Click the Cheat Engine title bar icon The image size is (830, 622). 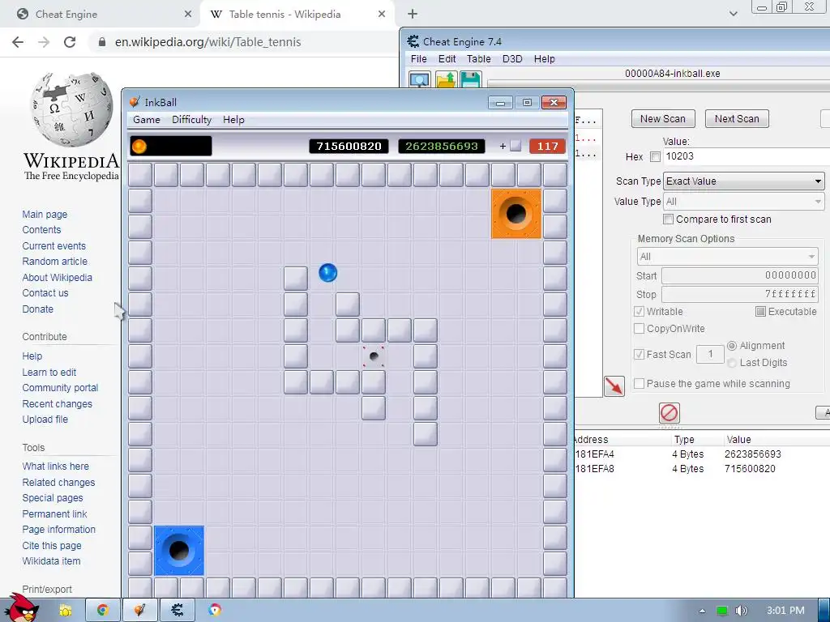point(413,41)
